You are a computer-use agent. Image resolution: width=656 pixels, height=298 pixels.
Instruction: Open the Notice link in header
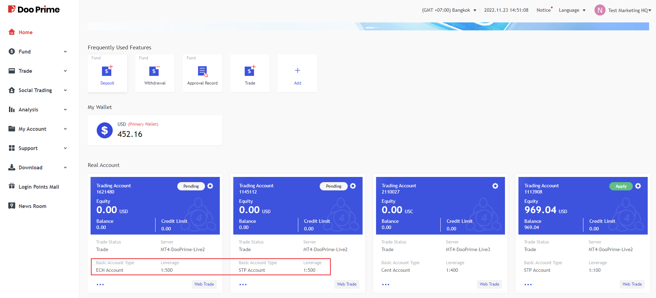pos(543,10)
